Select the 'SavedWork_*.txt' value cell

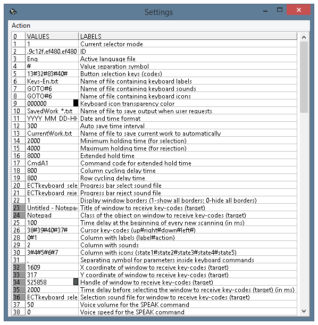(52, 111)
